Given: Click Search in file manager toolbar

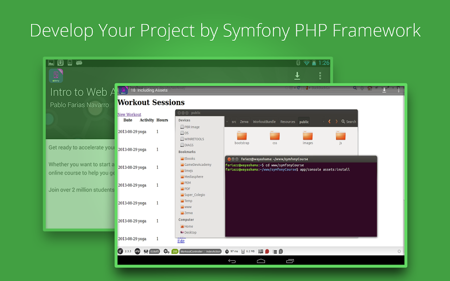Looking at the screenshot, I should (349, 122).
